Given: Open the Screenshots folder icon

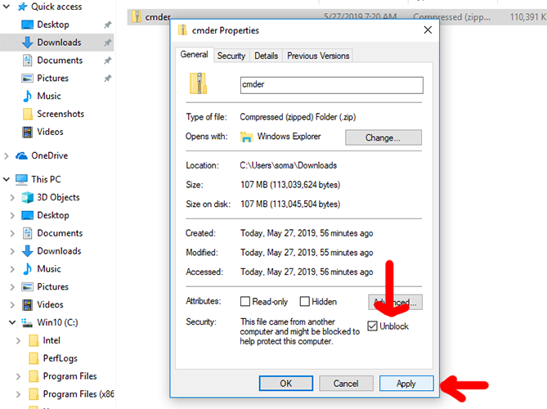Looking at the screenshot, I should tap(27, 115).
